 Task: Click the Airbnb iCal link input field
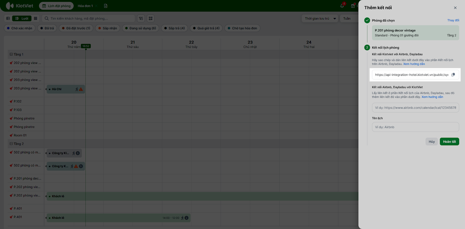[x=416, y=108]
